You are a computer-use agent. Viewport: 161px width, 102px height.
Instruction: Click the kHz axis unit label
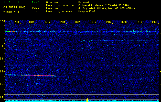click(x=2, y=21)
